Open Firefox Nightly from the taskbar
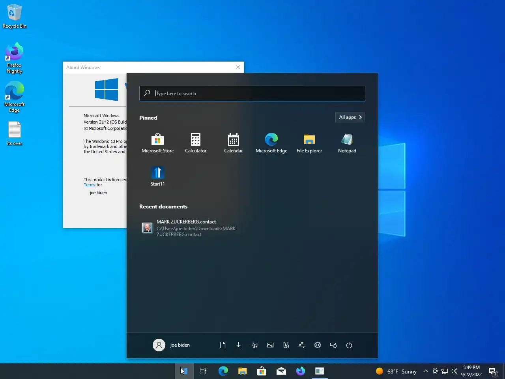Image resolution: width=505 pixels, height=379 pixels. [301, 371]
